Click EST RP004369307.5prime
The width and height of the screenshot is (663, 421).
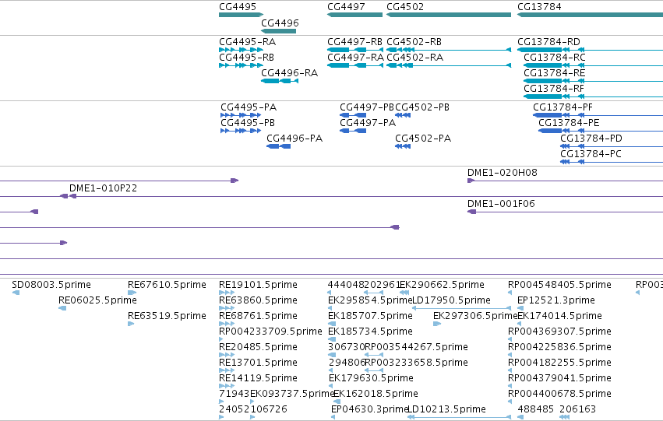559,332
